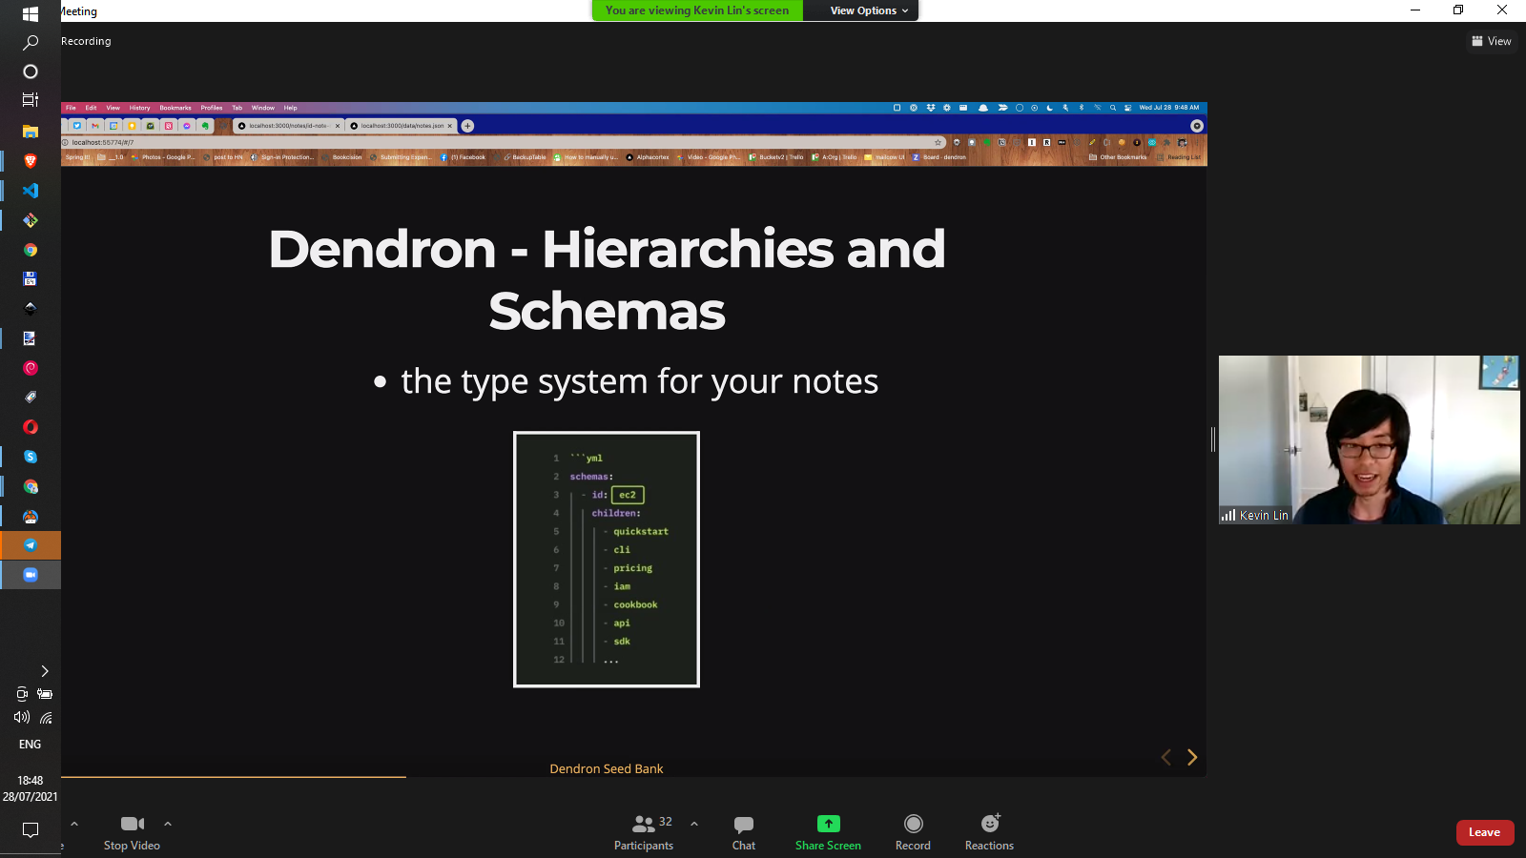This screenshot has height=858, width=1526.
Task: Switch to Zoom icon on taskbar
Action: pos(31,575)
